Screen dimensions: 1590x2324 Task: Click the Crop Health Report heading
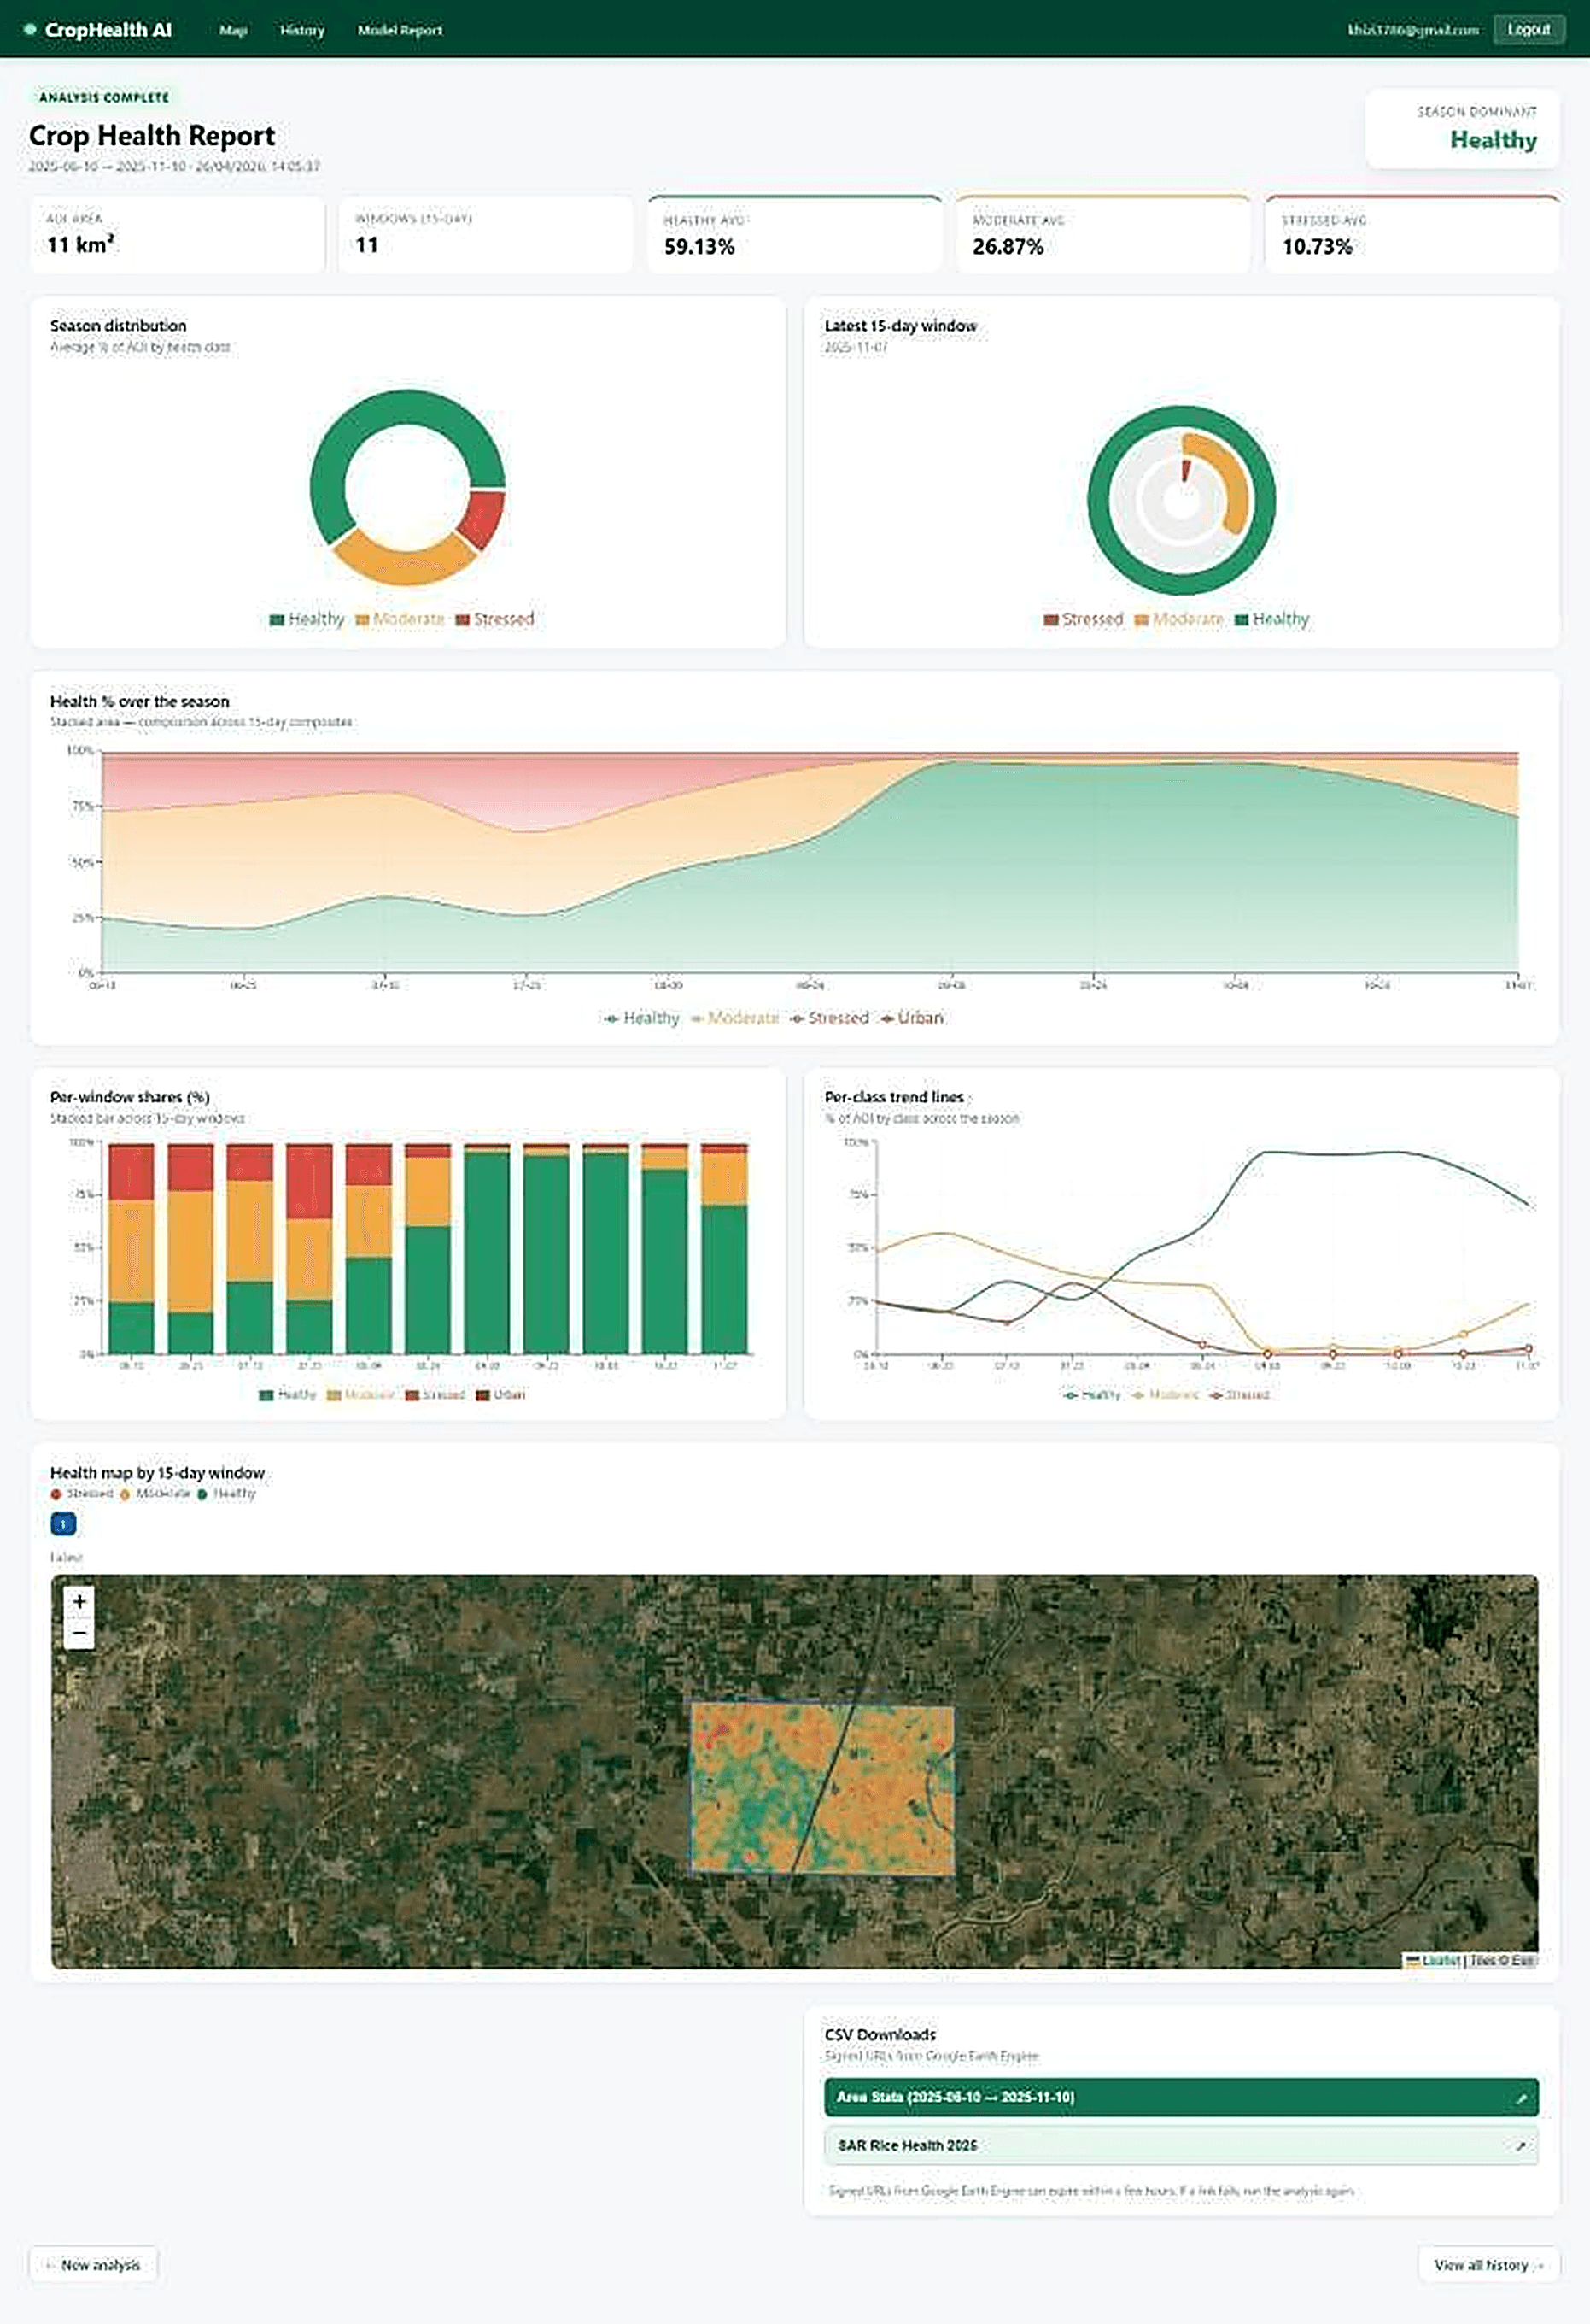click(x=152, y=136)
